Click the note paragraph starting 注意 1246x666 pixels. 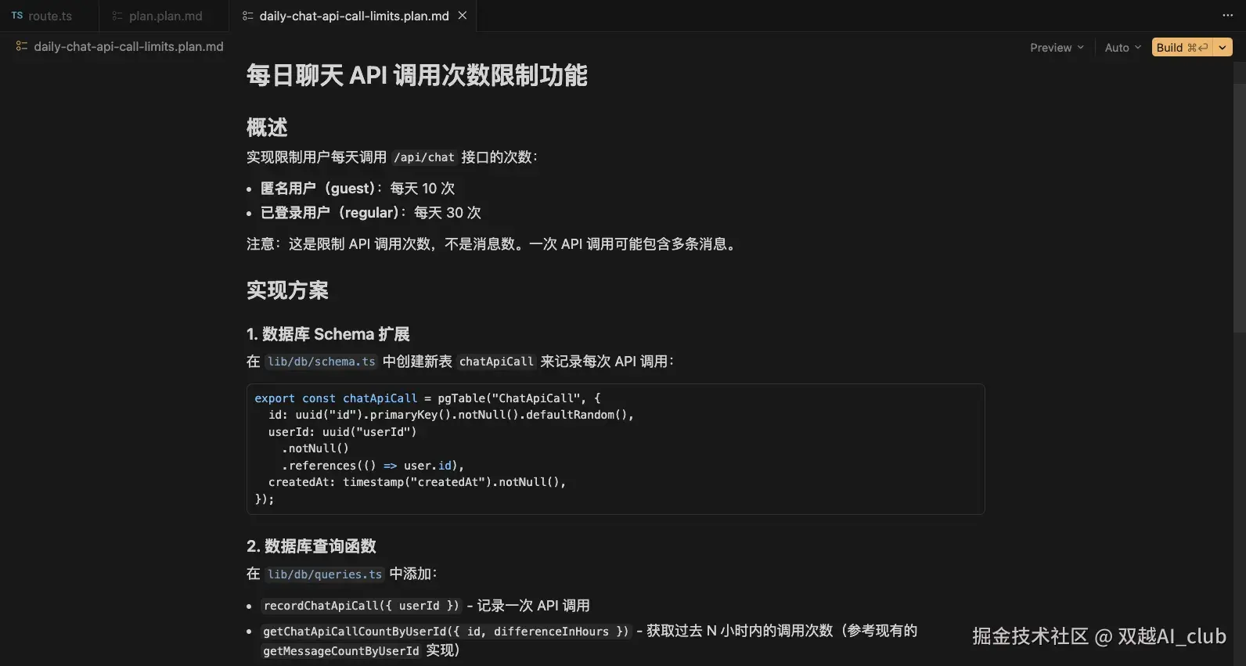[493, 244]
